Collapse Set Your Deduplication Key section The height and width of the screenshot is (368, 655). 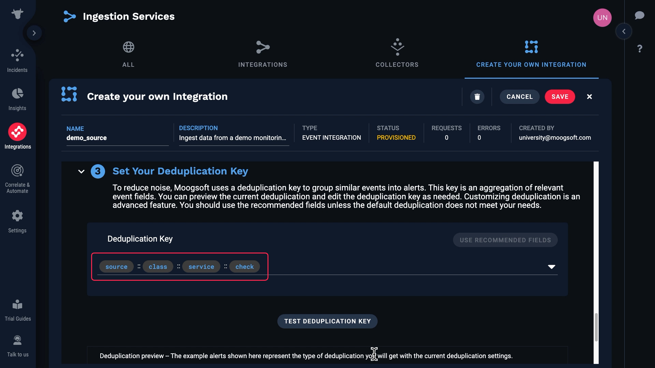81,171
